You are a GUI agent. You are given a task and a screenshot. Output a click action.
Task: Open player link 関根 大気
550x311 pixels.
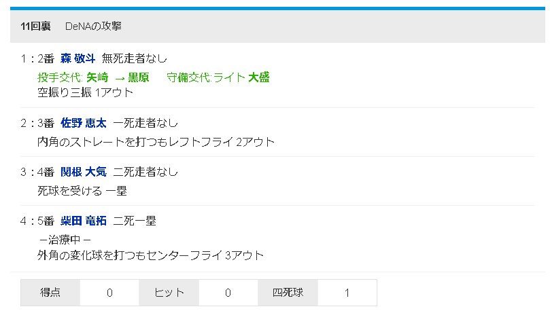(83, 172)
